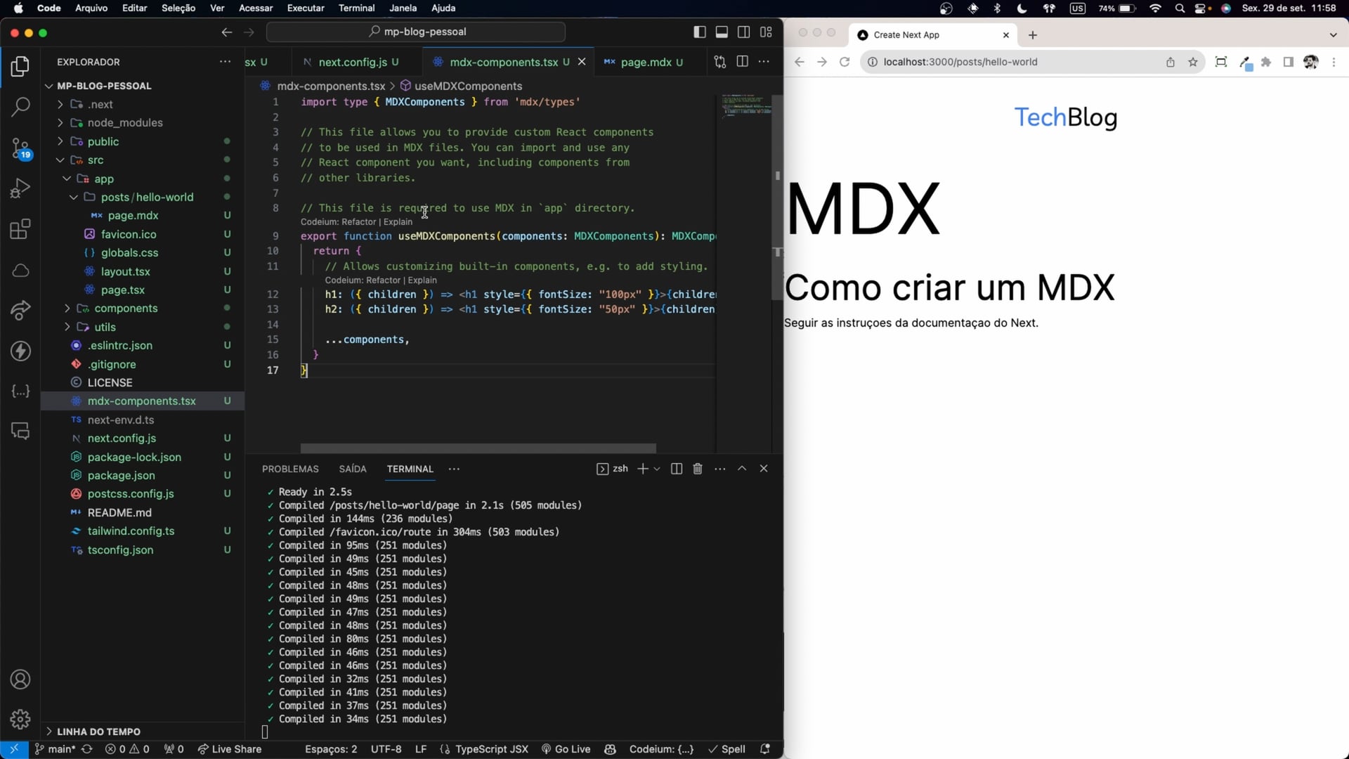Open the Terminal menu in menu bar

356,8
